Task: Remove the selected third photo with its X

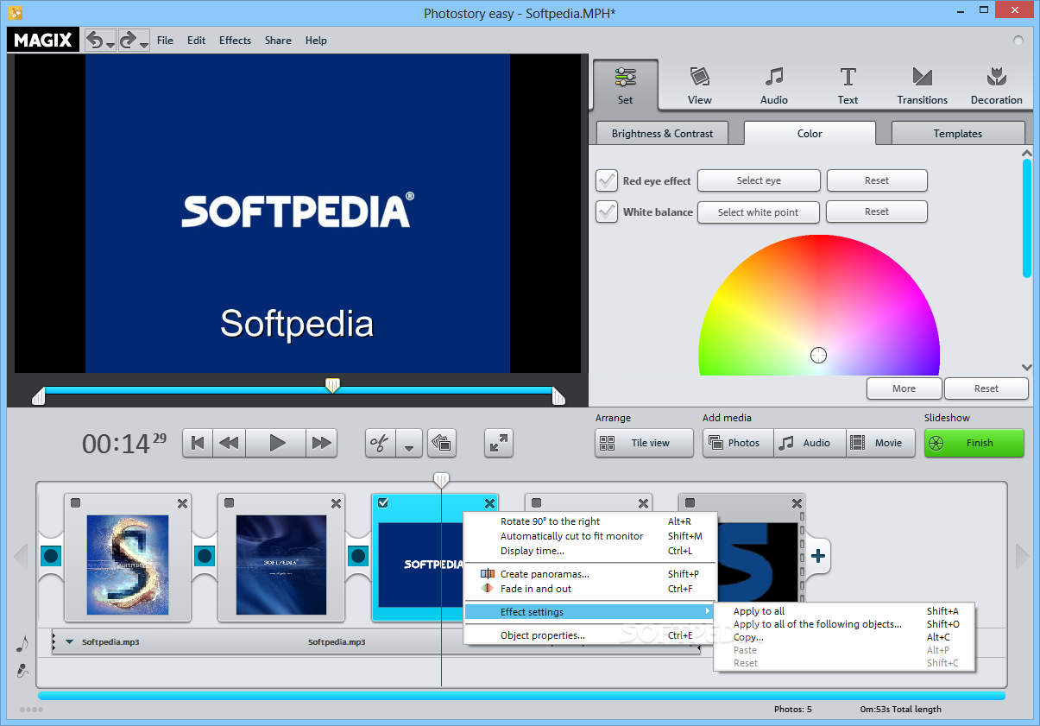Action: (489, 503)
